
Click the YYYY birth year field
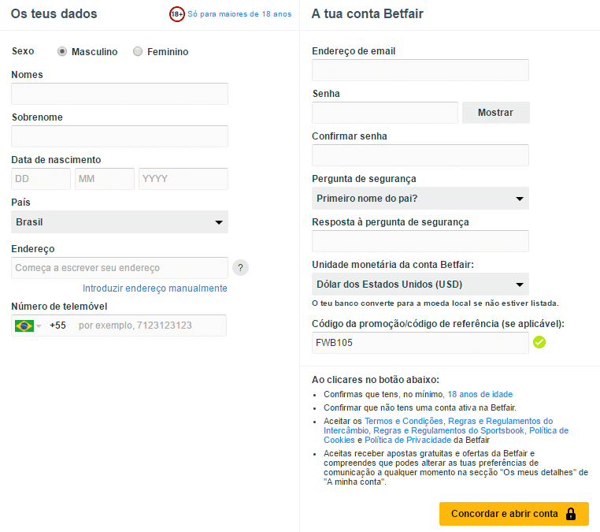183,179
